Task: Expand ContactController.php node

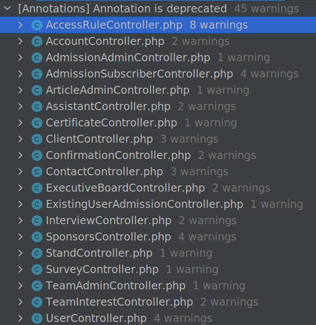Action: pos(20,172)
